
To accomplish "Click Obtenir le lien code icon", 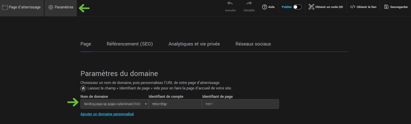I will pyautogui.click(x=353, y=7).
